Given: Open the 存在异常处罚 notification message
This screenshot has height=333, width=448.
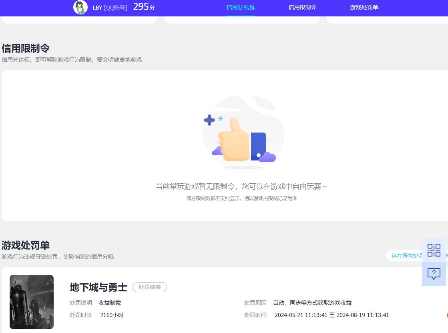Looking at the screenshot, I should pos(406,256).
